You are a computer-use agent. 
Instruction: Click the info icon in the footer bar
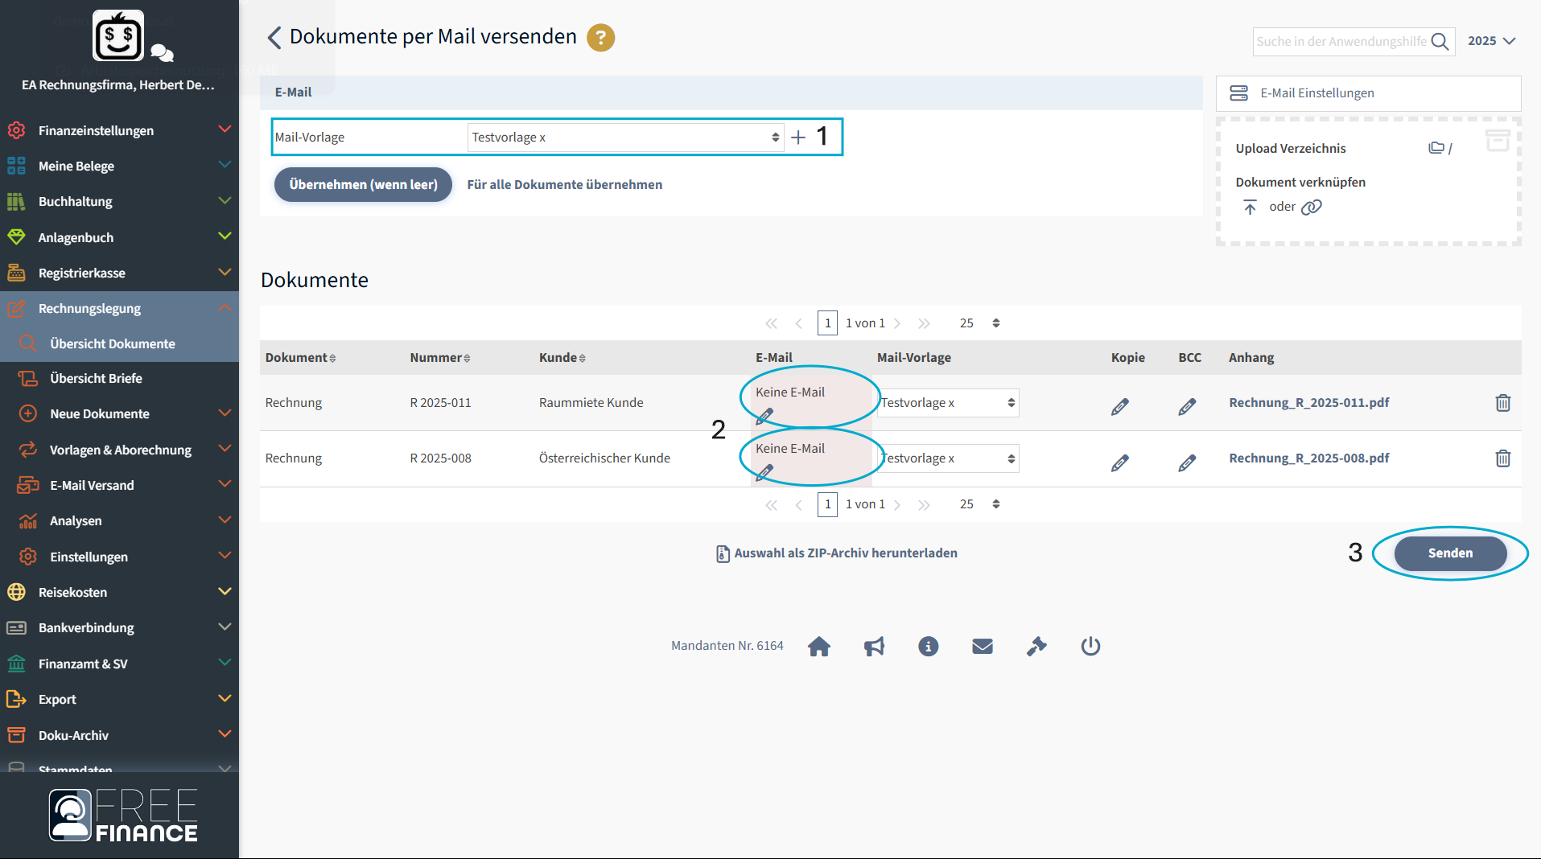click(x=928, y=646)
